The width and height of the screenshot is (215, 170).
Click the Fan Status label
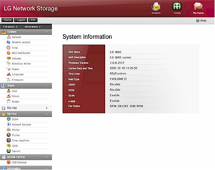[74, 106]
